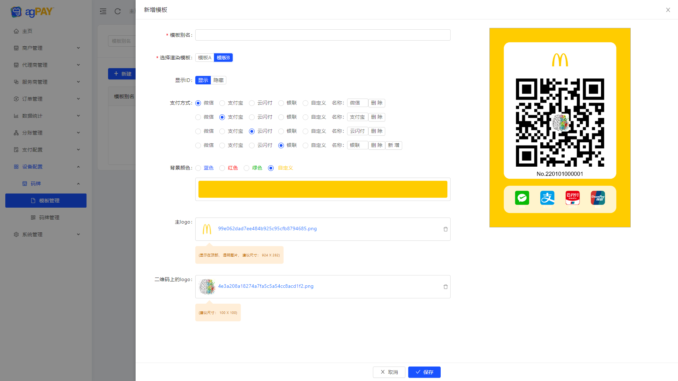Viewport: 678px width, 381px height.
Task: Select 微信 radio in first payment row
Action: [x=198, y=103]
